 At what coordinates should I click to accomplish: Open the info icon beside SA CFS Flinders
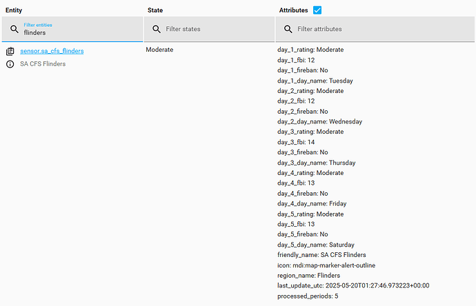click(10, 64)
